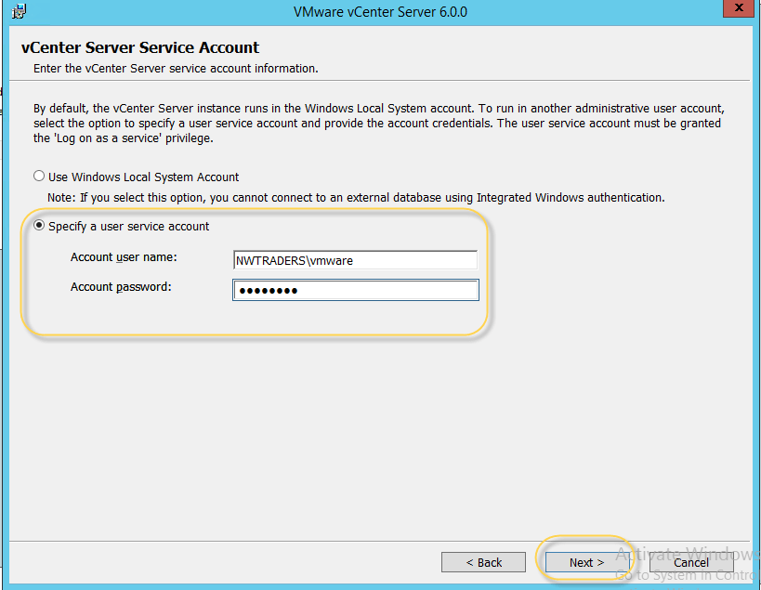761x590 pixels.
Task: Cancel the vCenter Server setup
Action: (691, 562)
